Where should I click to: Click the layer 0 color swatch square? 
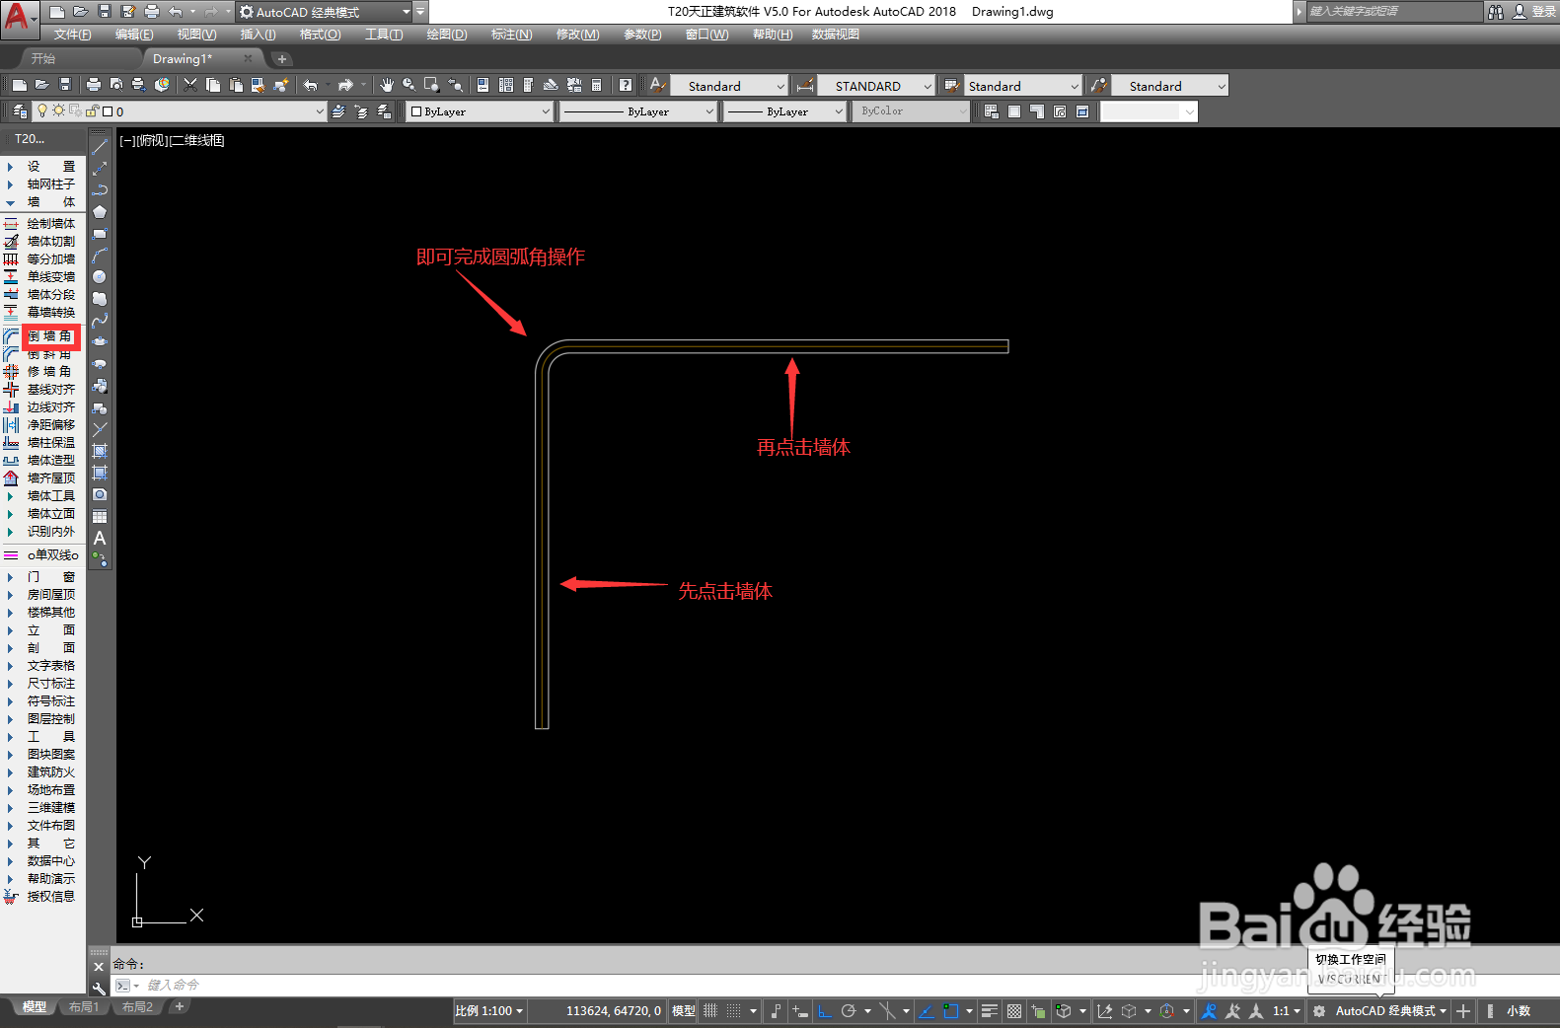coord(108,111)
